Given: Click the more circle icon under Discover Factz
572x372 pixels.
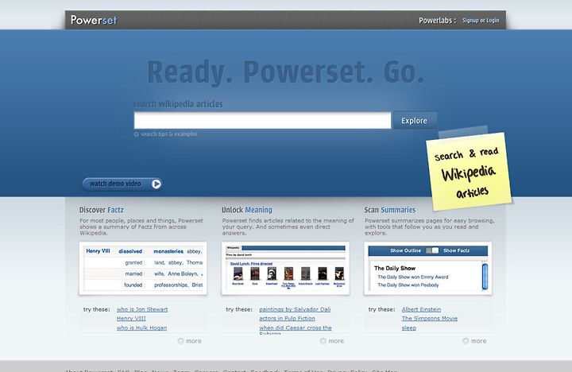Looking at the screenshot, I should 180,341.
